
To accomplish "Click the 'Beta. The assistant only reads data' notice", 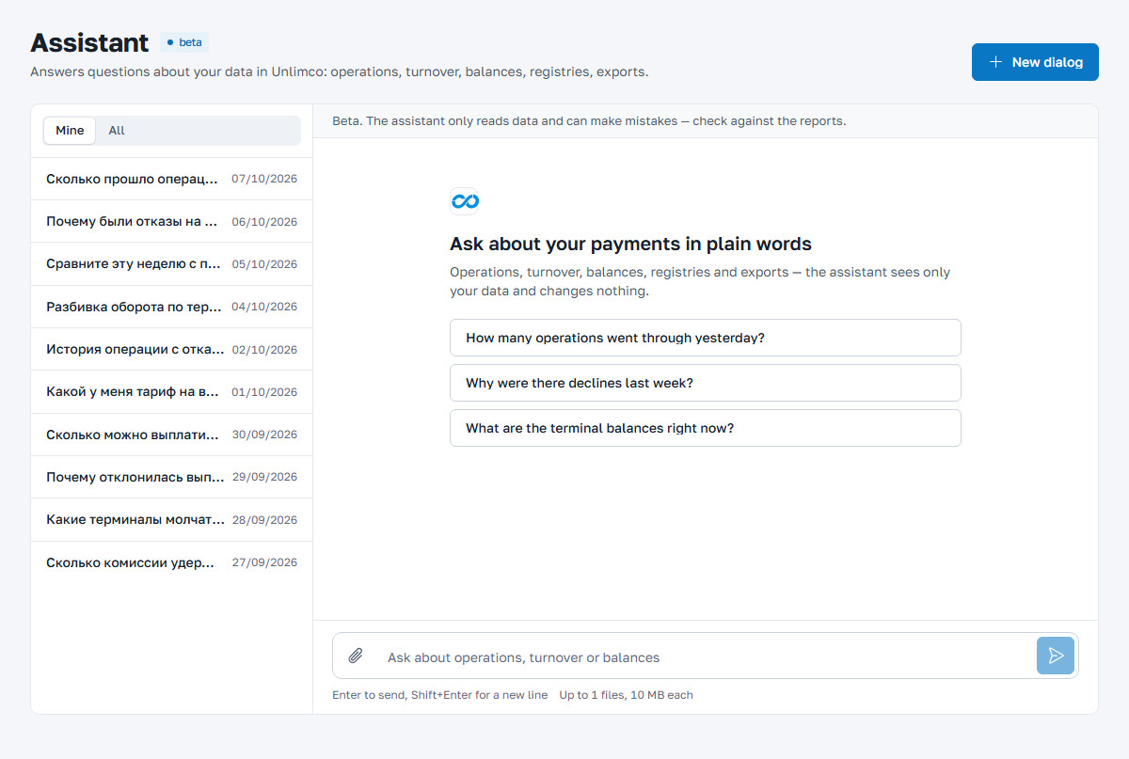I will point(589,121).
